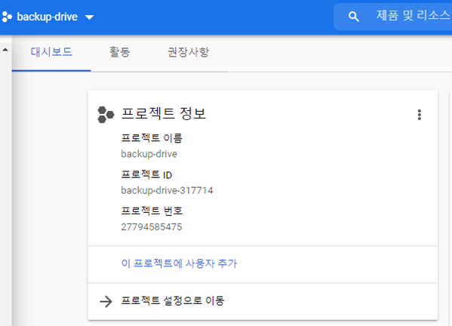Open the 프로젝트 정보 card three-dot menu
Viewport: 452px width, 326px height.
click(420, 115)
